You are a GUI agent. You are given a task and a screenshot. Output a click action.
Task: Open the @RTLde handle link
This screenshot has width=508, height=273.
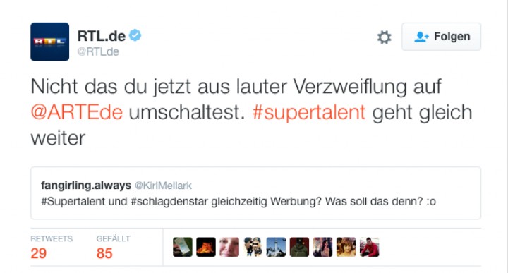click(x=98, y=51)
